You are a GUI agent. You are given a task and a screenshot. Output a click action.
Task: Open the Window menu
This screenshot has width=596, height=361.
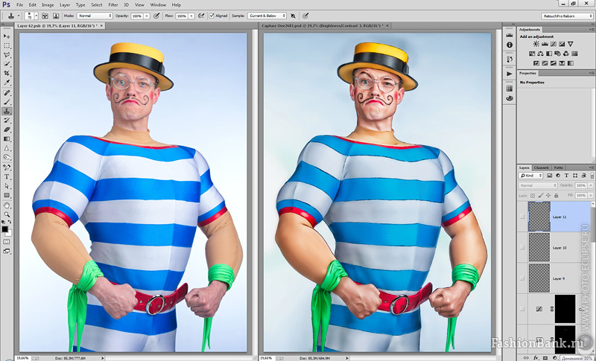tap(158, 5)
